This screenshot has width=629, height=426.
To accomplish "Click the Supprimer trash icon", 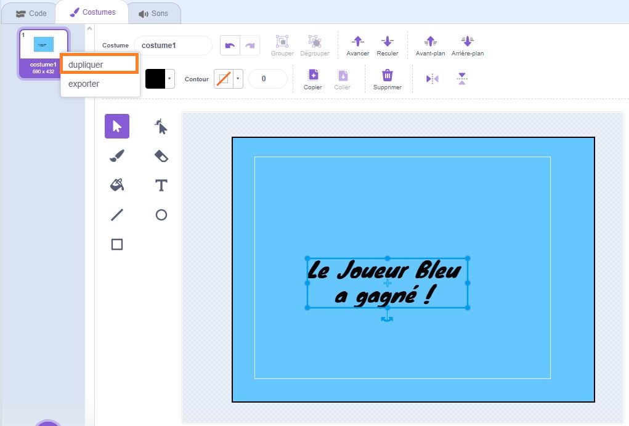I will pos(387,76).
